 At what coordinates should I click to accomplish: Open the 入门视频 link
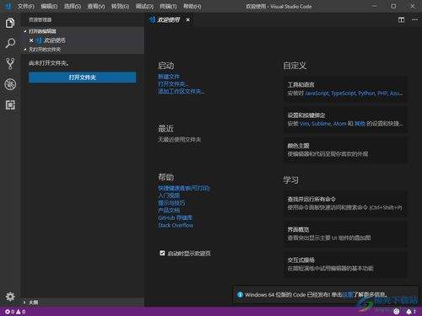(x=169, y=195)
